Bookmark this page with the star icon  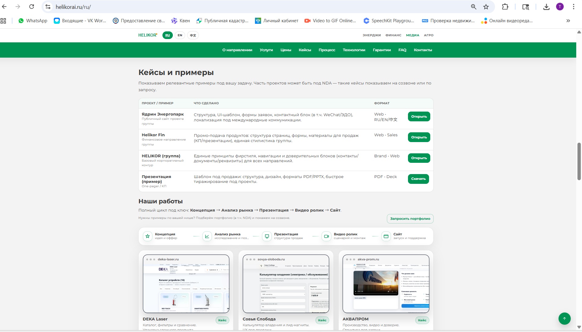pos(486,7)
